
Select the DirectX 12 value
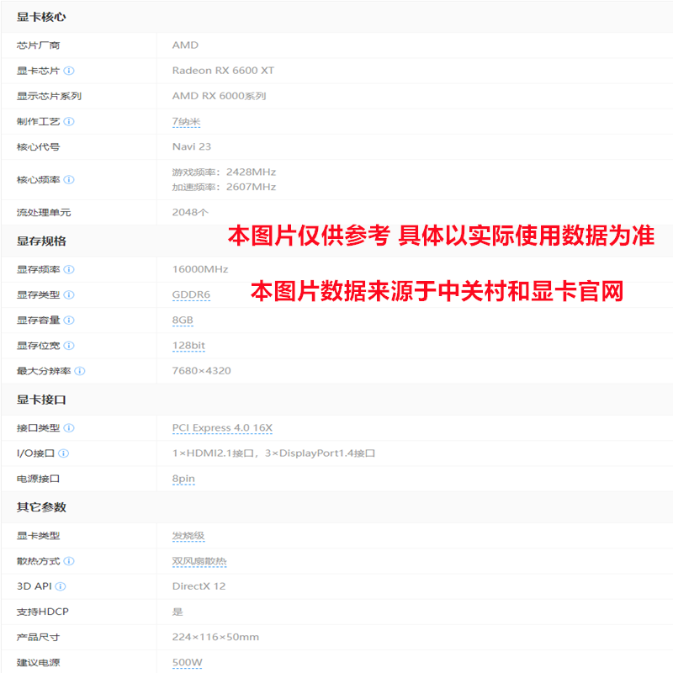point(199,586)
